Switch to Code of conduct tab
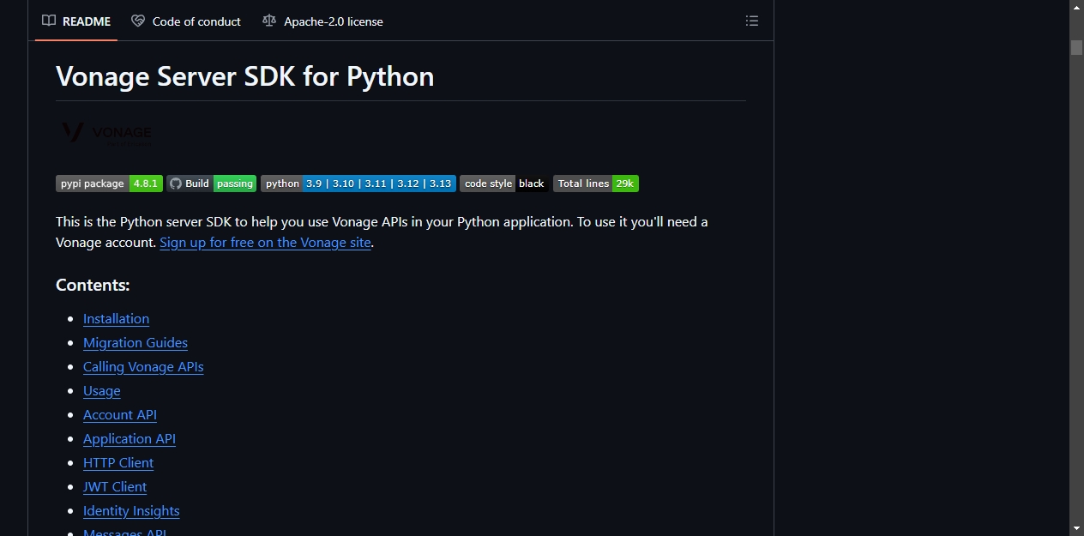Screen dimensions: 1084x536 tap(186, 21)
